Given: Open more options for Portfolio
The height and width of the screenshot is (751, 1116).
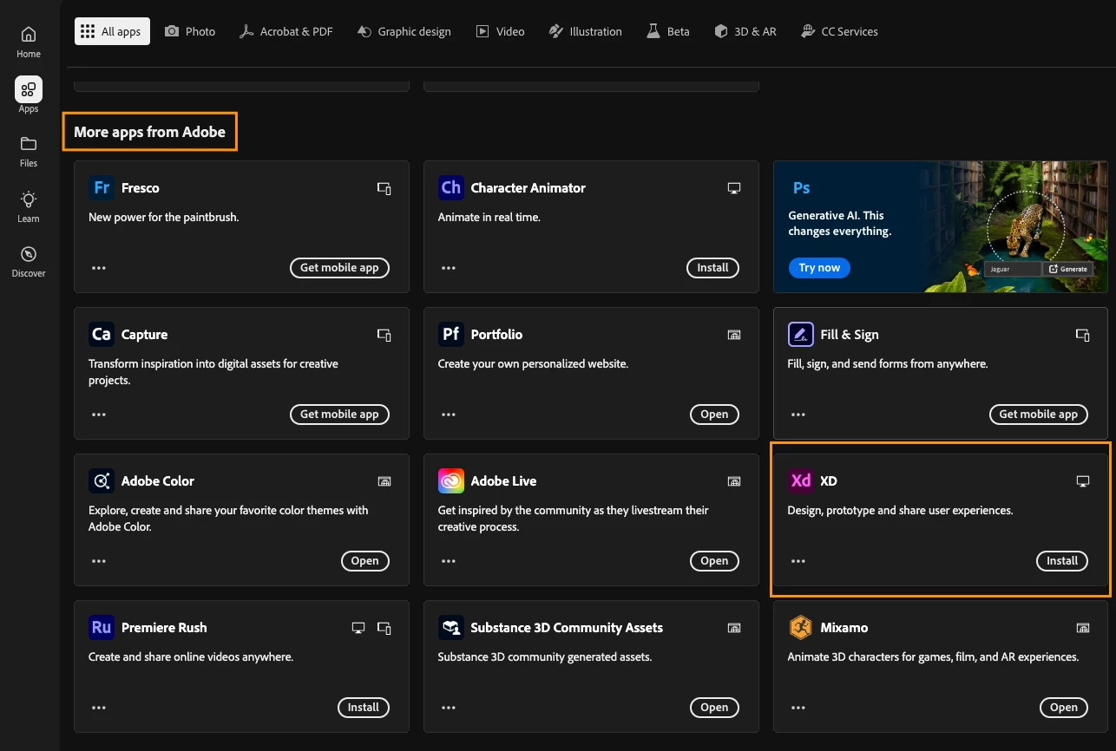Looking at the screenshot, I should pos(449,415).
